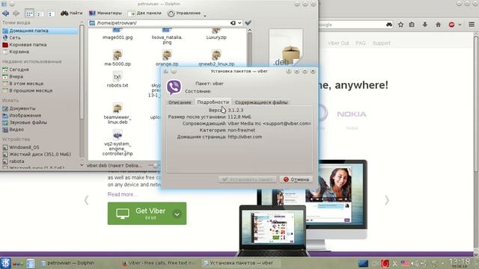479x269 pixels.
Task: Go forward in Dolphin navigation
Action: coord(16,13)
